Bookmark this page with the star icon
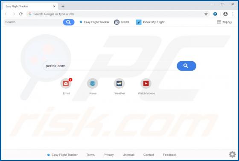This screenshot has height=161, width=239. pos(206,14)
